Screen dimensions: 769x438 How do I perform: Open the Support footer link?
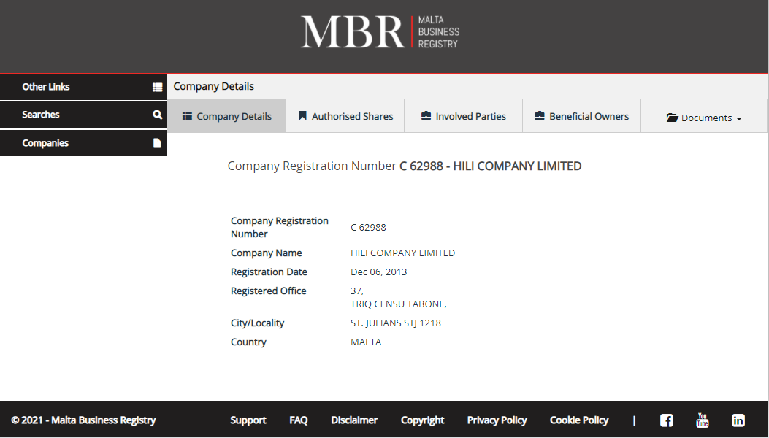click(248, 420)
